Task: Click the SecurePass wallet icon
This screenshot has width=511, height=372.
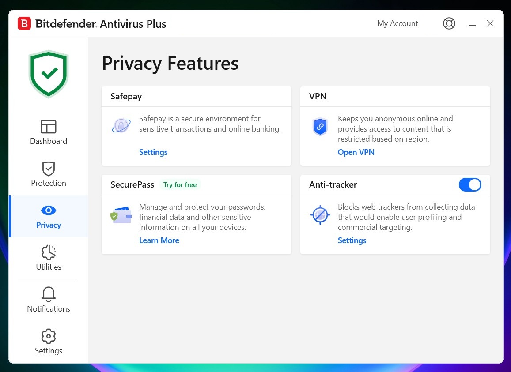Action: coord(121,215)
